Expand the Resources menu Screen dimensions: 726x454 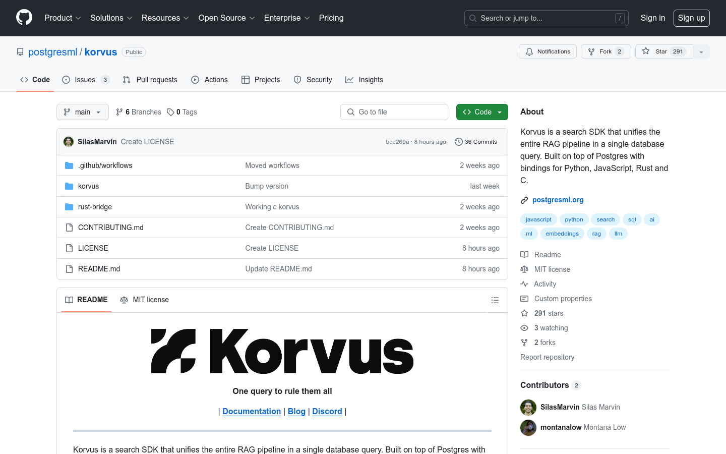(165, 18)
